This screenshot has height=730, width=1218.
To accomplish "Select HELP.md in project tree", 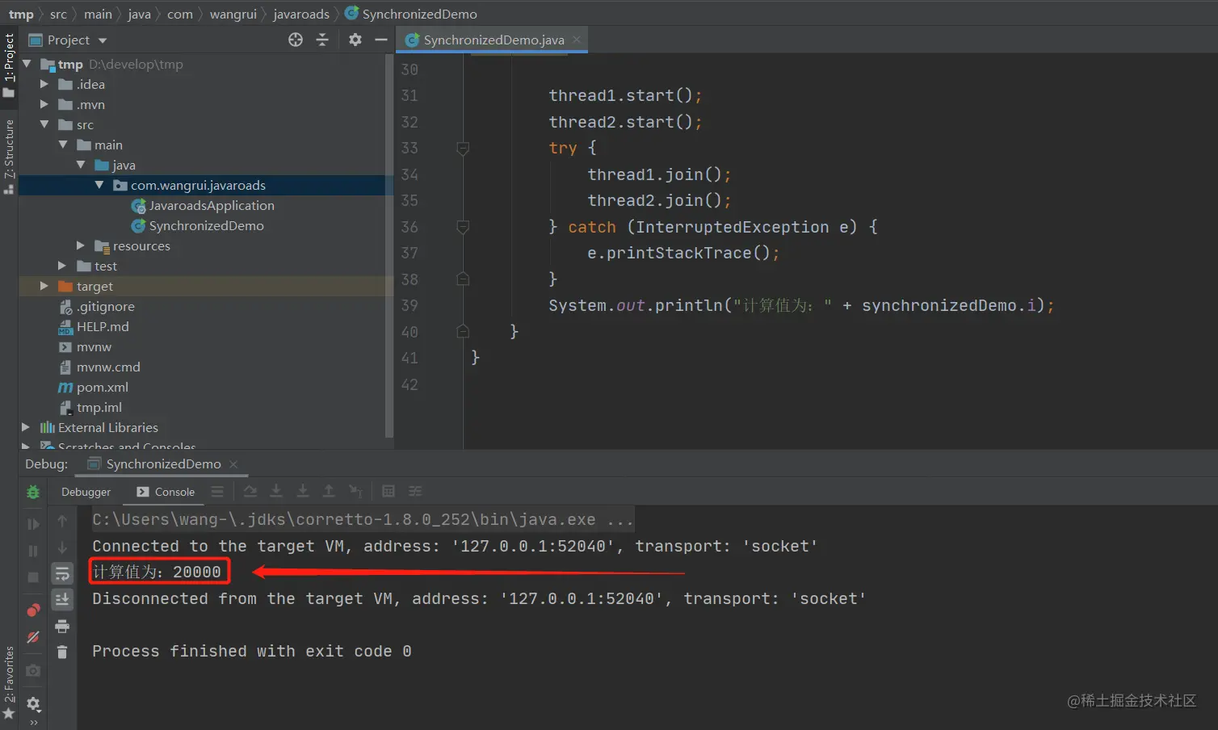I will (94, 326).
